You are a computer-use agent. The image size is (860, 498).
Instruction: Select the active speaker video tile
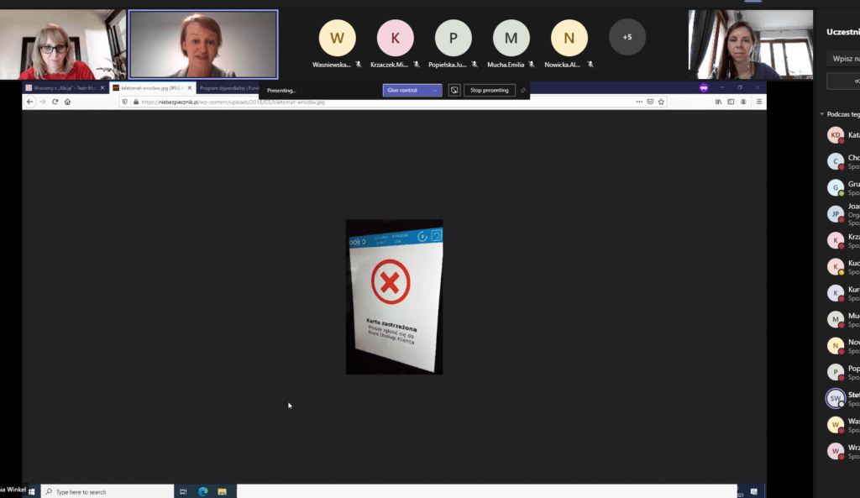[x=203, y=45]
